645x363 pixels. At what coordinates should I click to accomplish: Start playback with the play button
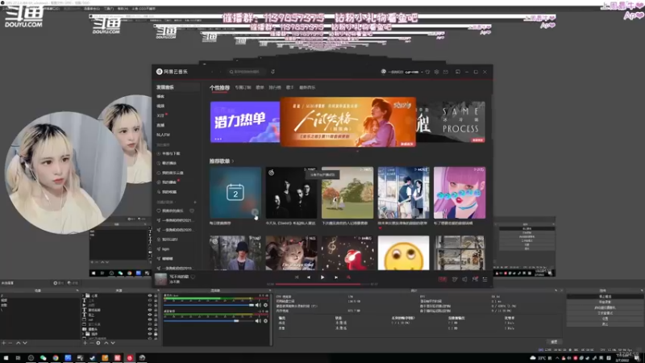322,277
